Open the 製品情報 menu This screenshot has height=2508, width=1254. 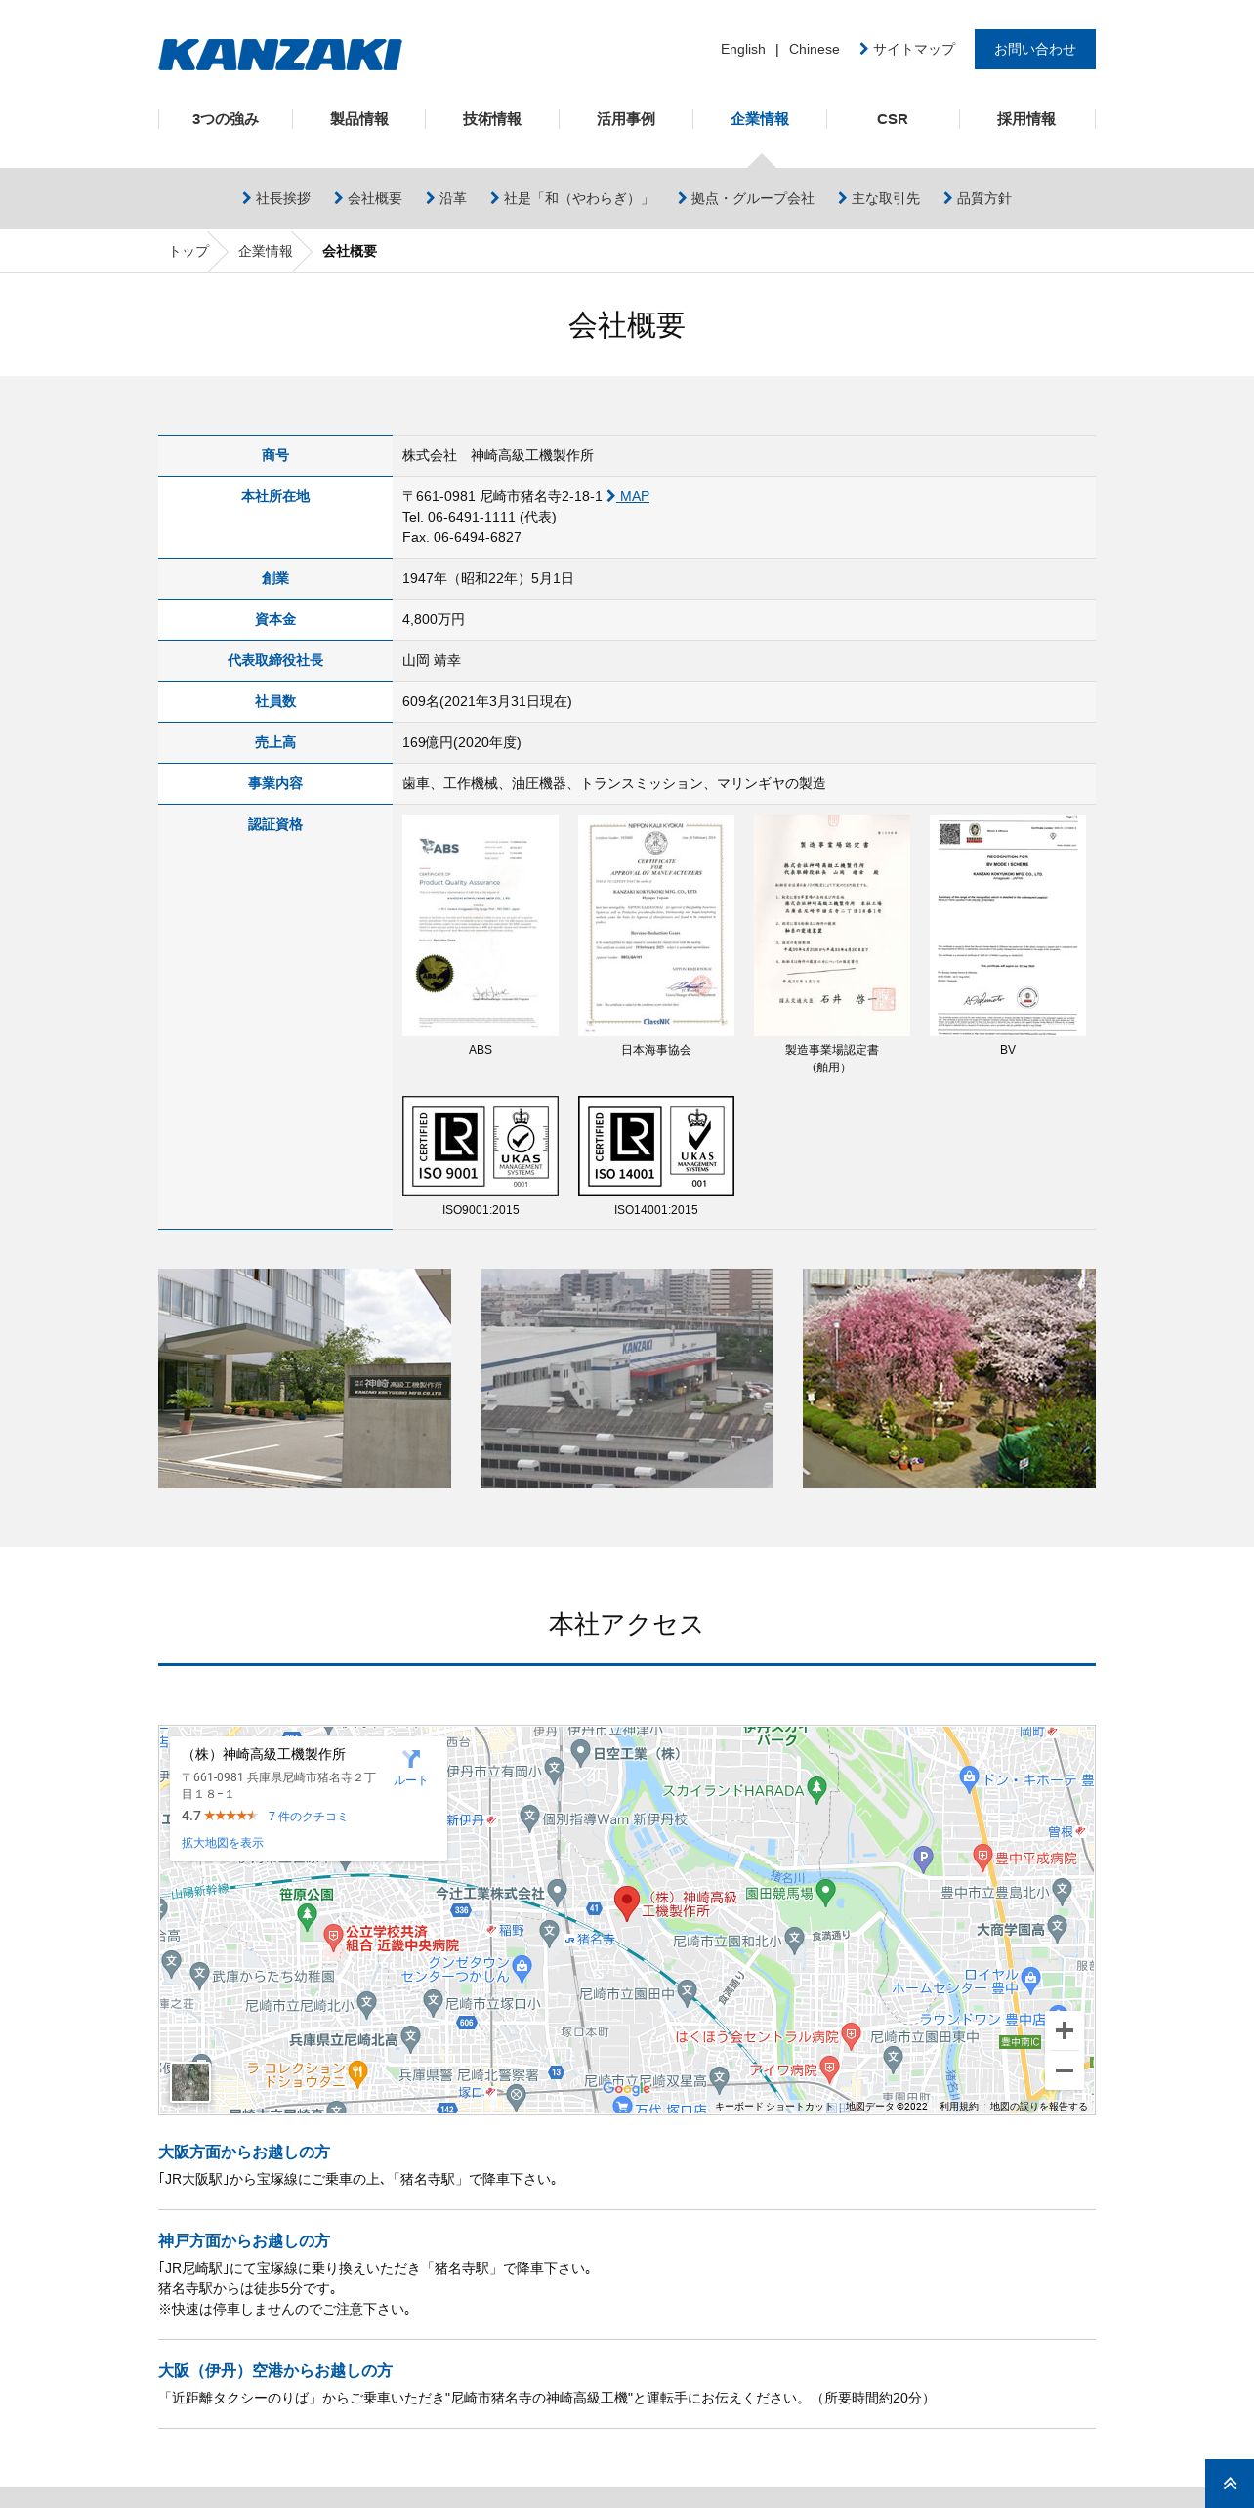(x=359, y=119)
